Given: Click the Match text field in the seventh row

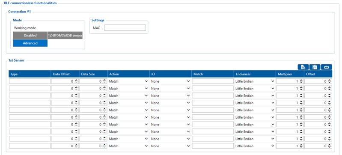Looking at the screenshot, I should tap(213, 125).
